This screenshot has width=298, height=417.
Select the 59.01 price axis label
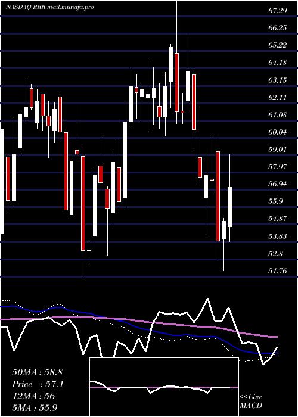[278, 149]
